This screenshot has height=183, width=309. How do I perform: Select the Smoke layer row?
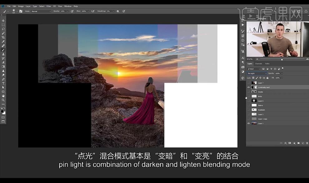pos(277,92)
